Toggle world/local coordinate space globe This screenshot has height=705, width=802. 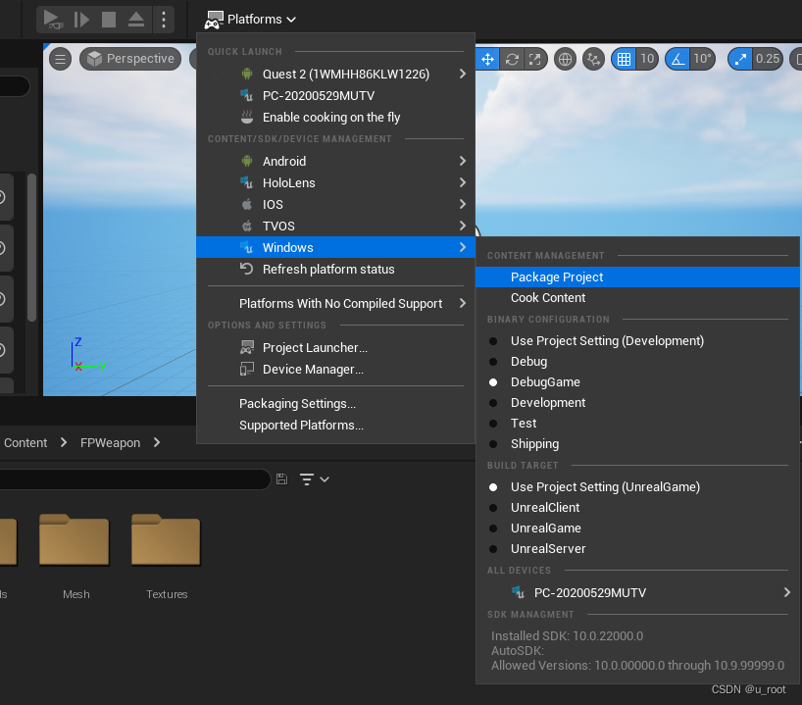click(565, 60)
